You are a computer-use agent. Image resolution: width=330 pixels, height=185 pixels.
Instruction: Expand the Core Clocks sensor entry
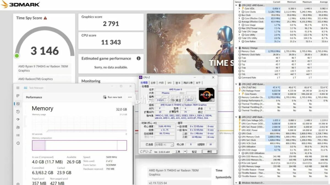tap(240, 12)
